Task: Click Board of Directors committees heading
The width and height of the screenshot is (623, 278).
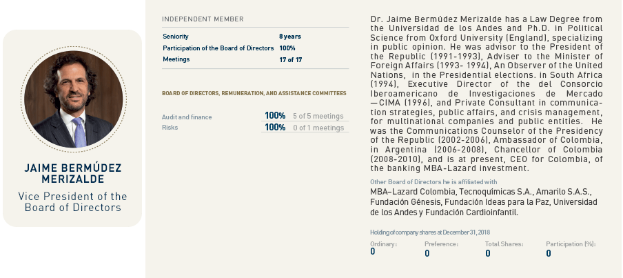Action: pos(254,93)
